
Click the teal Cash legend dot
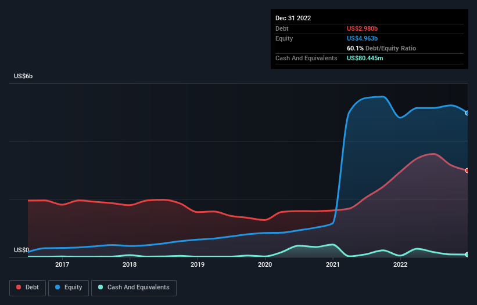coord(101,287)
